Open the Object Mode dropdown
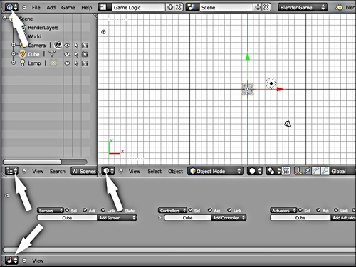 point(216,171)
